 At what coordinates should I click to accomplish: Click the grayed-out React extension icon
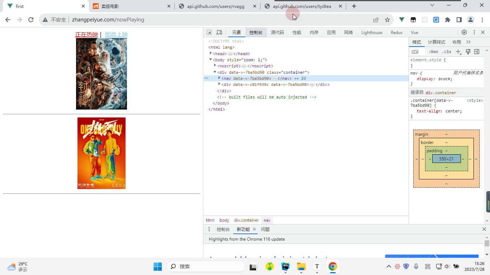pyautogui.click(x=425, y=20)
